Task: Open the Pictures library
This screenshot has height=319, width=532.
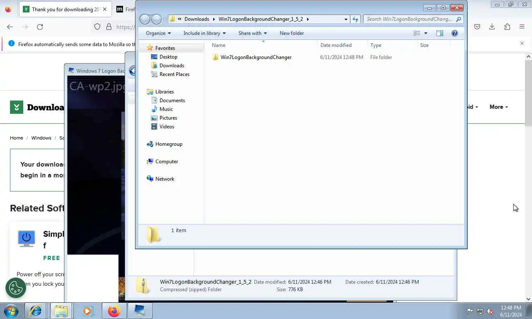Action: coord(168,118)
